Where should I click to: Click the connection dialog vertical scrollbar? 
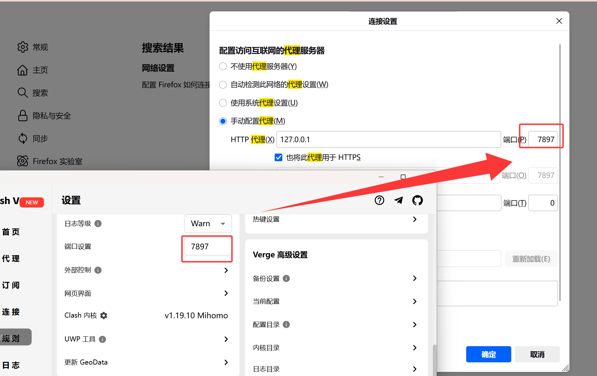click(560, 172)
